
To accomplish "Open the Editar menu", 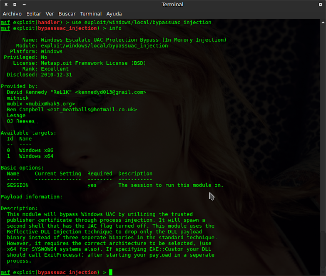I will click(x=34, y=14).
